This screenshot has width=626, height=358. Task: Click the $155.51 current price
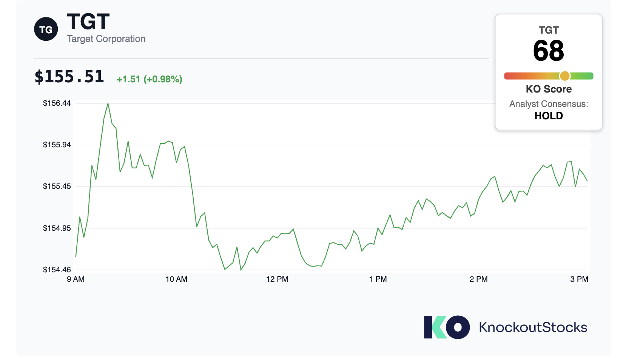click(69, 77)
